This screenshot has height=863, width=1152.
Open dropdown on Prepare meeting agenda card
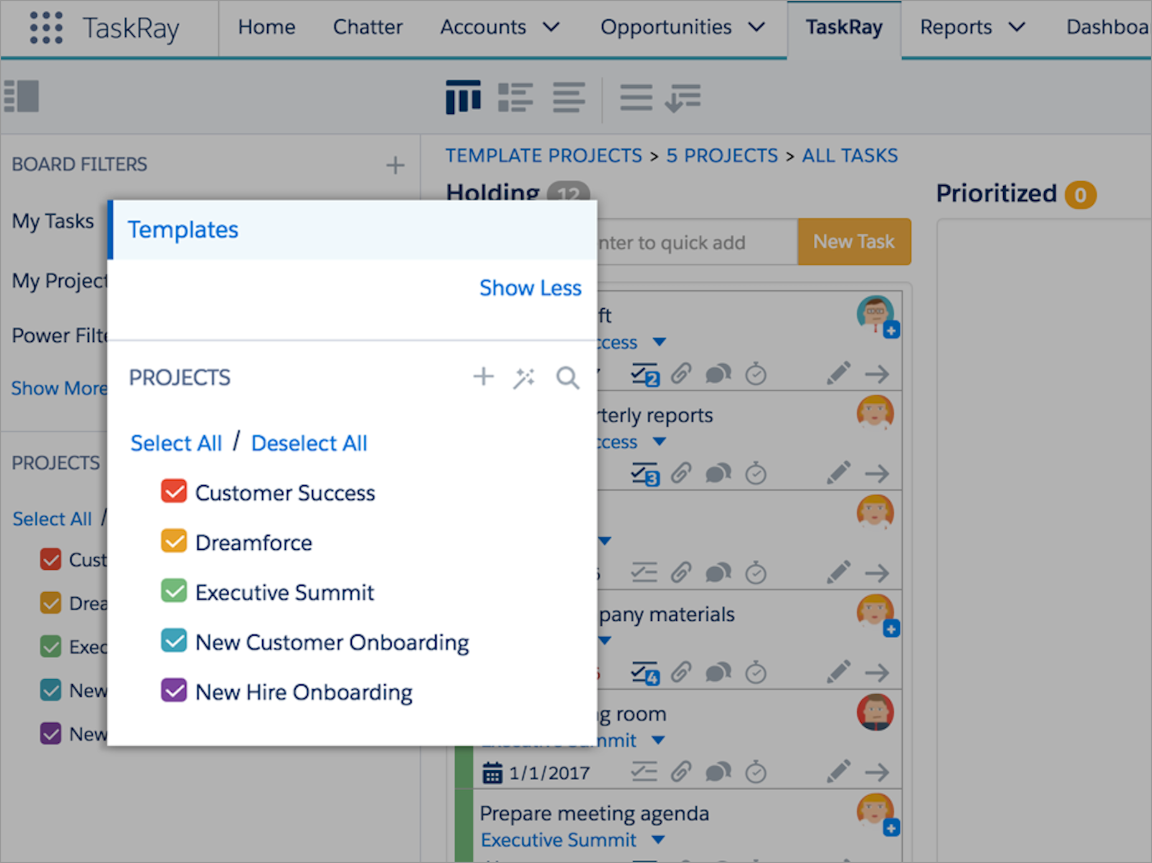(x=658, y=840)
